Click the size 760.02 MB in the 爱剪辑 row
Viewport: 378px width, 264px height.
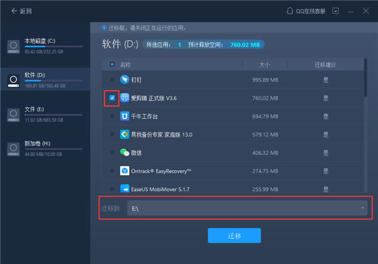click(x=265, y=98)
